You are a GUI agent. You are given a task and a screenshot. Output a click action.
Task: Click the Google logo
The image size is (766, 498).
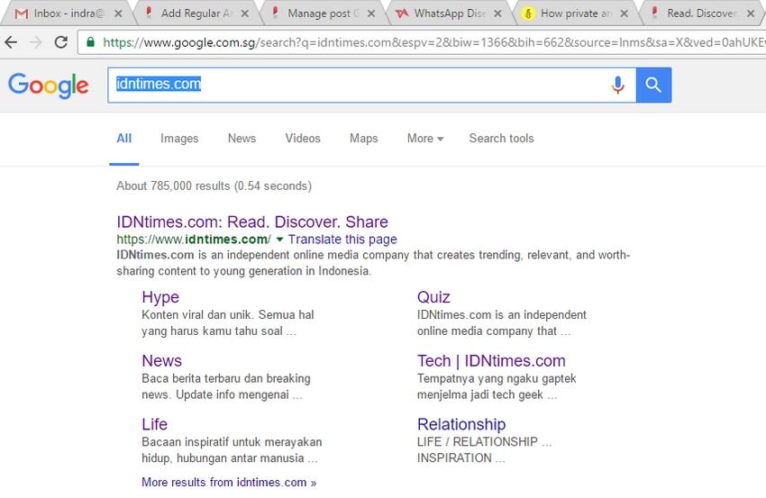pos(48,86)
